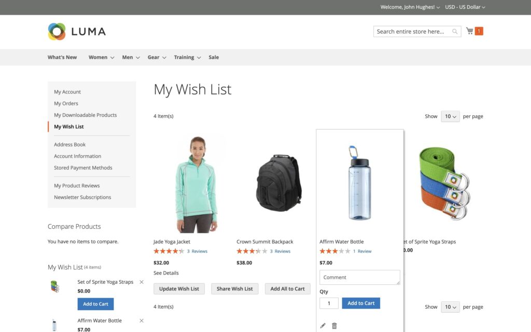Click the Crown Summit Backpack product image

[x=278, y=183]
